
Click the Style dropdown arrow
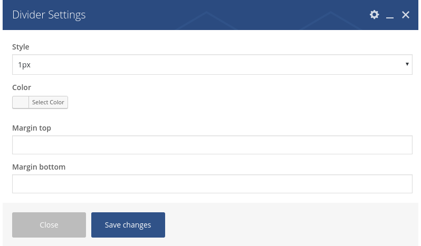pos(407,64)
